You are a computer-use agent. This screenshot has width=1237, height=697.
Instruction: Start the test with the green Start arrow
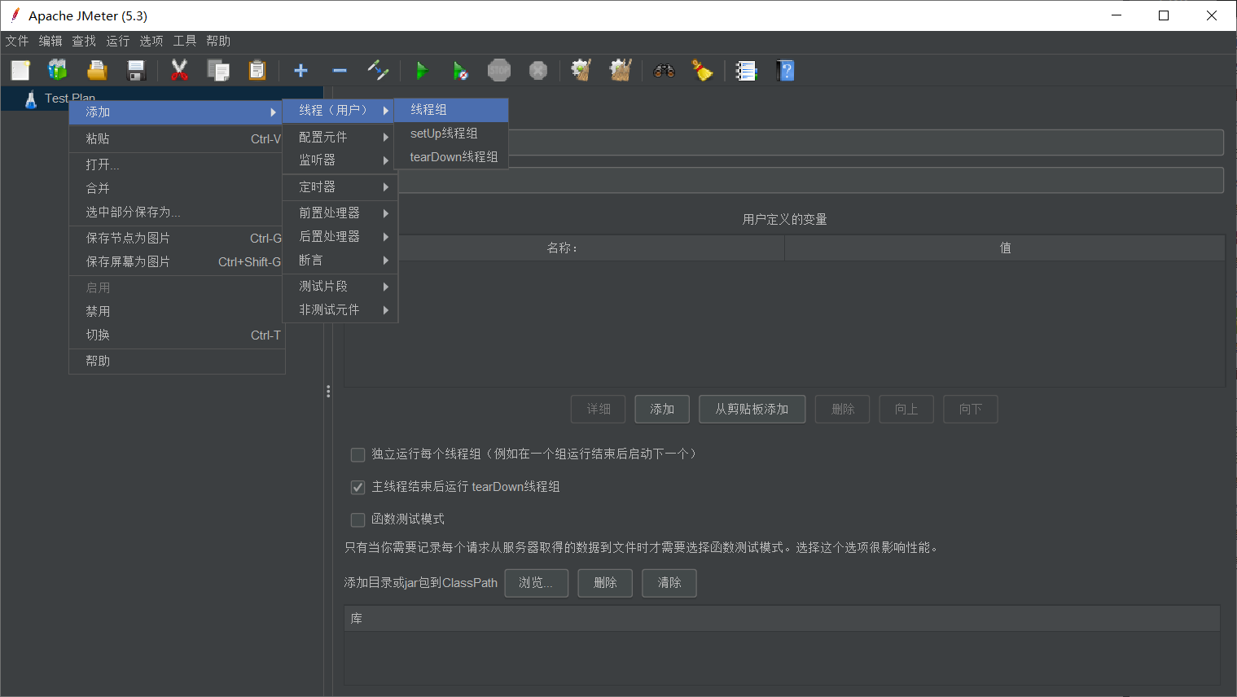(422, 70)
